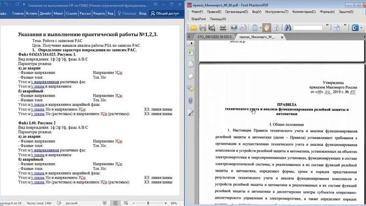The width and height of the screenshot is (366, 206).
Task: Click the Save As icon in Foxit toolbar
Action: [x=212, y=28]
